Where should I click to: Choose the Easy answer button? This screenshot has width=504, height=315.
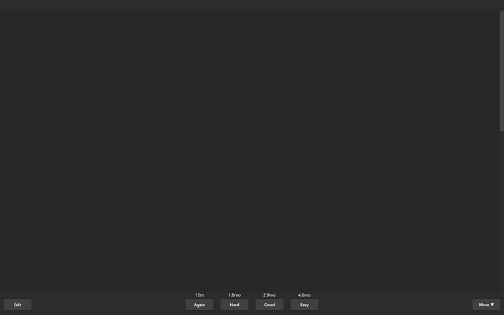coord(304,305)
